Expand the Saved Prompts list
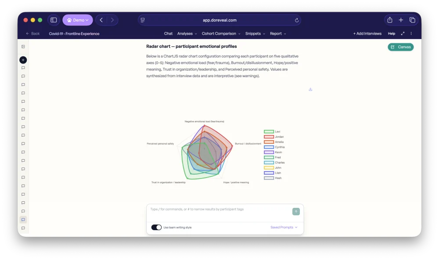 point(284,227)
